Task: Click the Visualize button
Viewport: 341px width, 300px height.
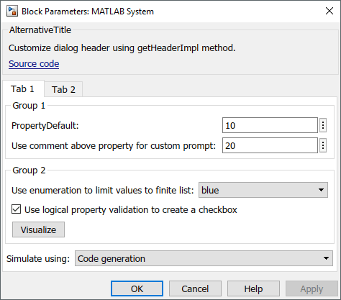Action: pyautogui.click(x=38, y=229)
